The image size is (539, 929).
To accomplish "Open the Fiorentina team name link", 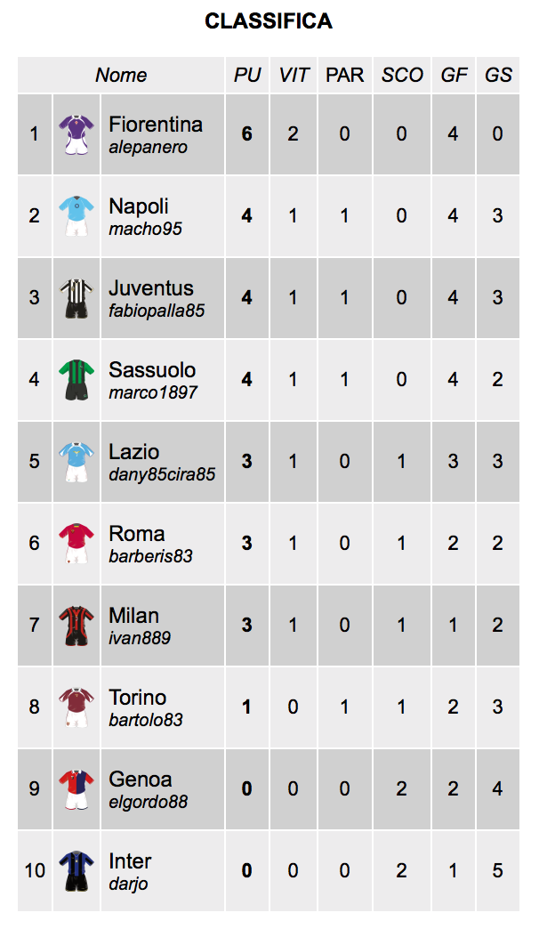I will click(x=156, y=125).
